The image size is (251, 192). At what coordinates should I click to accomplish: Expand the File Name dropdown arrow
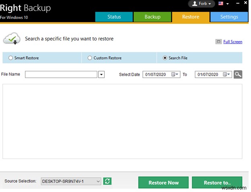(101, 74)
